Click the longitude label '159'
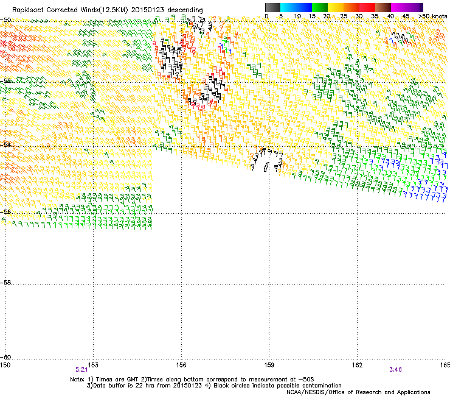 [269, 365]
